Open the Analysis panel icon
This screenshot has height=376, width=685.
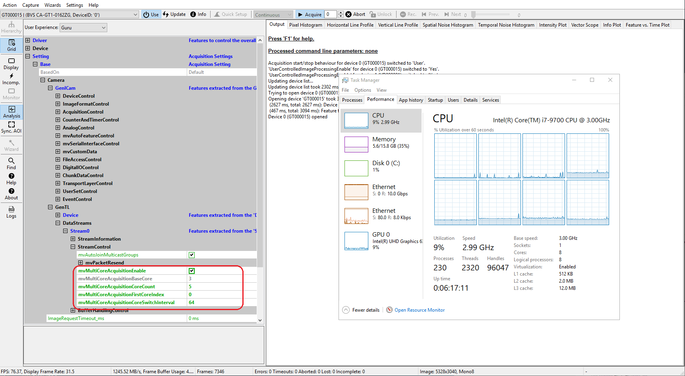11,112
